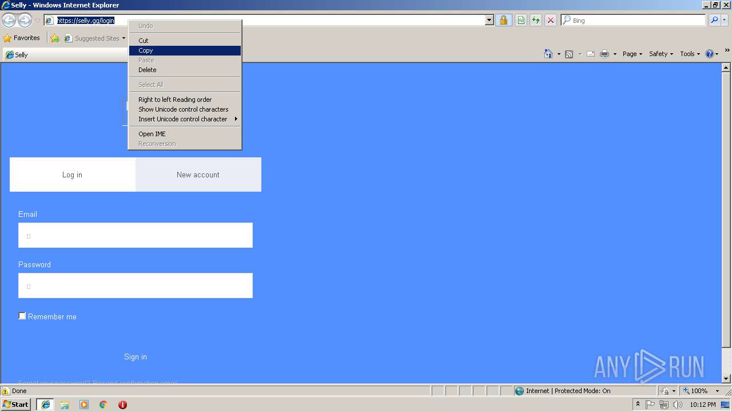Open the address bar URL history dropdown
Screen dimensions: 732x412
(x=489, y=21)
